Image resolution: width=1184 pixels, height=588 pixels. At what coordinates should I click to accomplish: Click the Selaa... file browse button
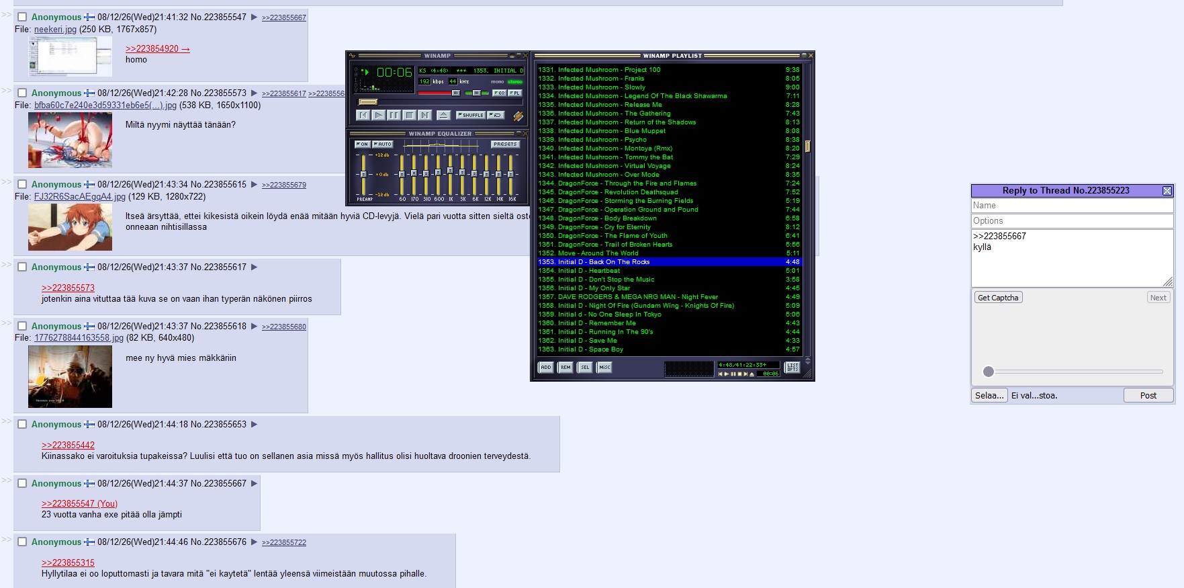(x=989, y=396)
